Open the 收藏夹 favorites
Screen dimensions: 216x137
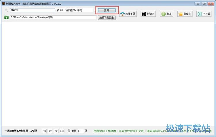185,14
